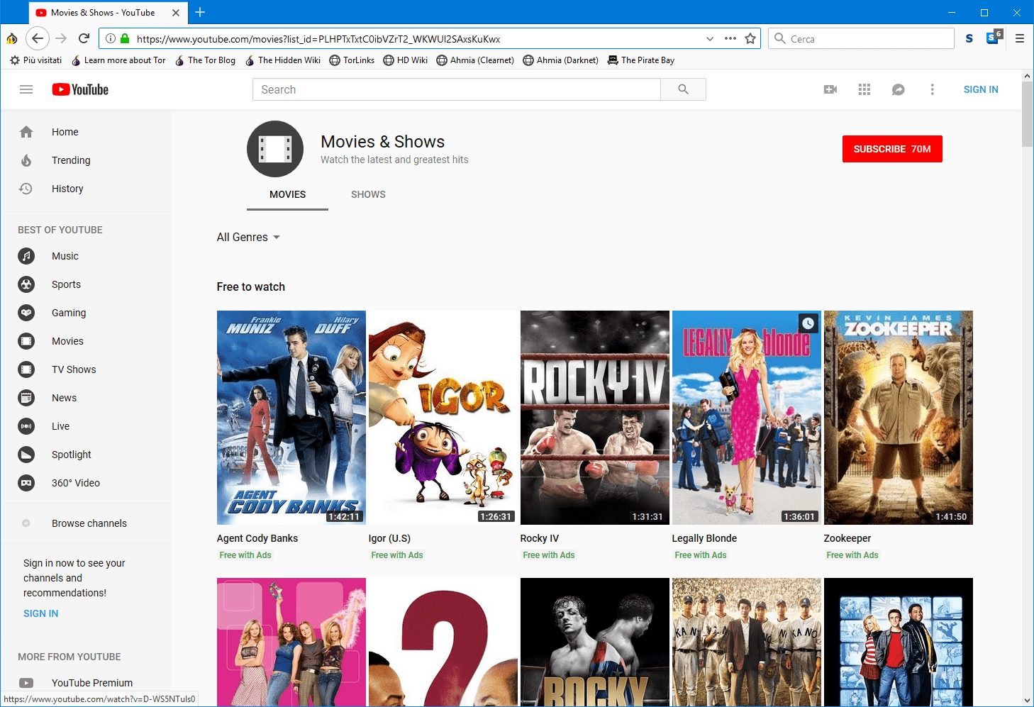
Task: Open the URL bar history dropdown arrow
Action: pos(709,39)
